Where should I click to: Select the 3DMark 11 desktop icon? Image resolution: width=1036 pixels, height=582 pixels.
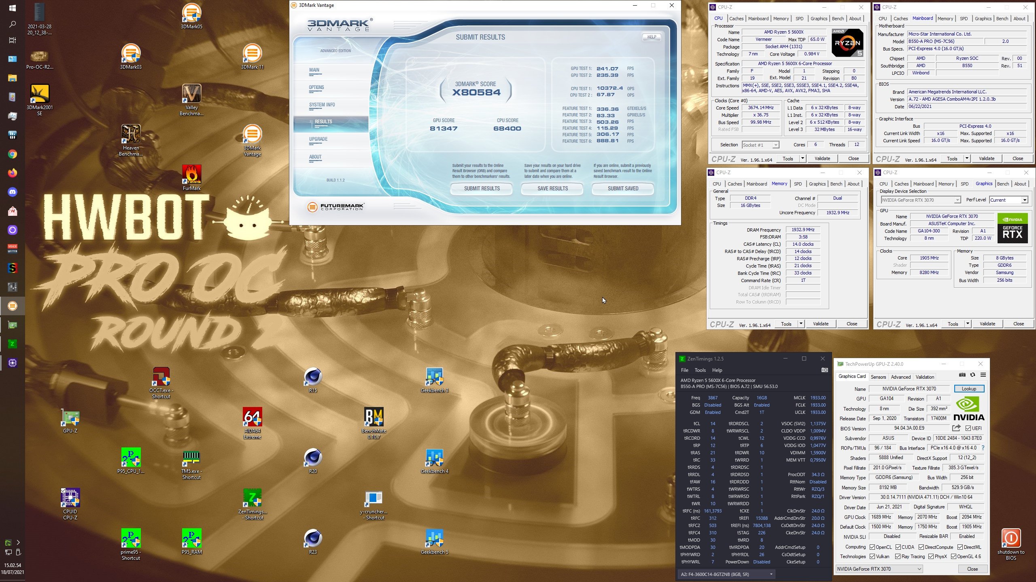[x=252, y=57]
